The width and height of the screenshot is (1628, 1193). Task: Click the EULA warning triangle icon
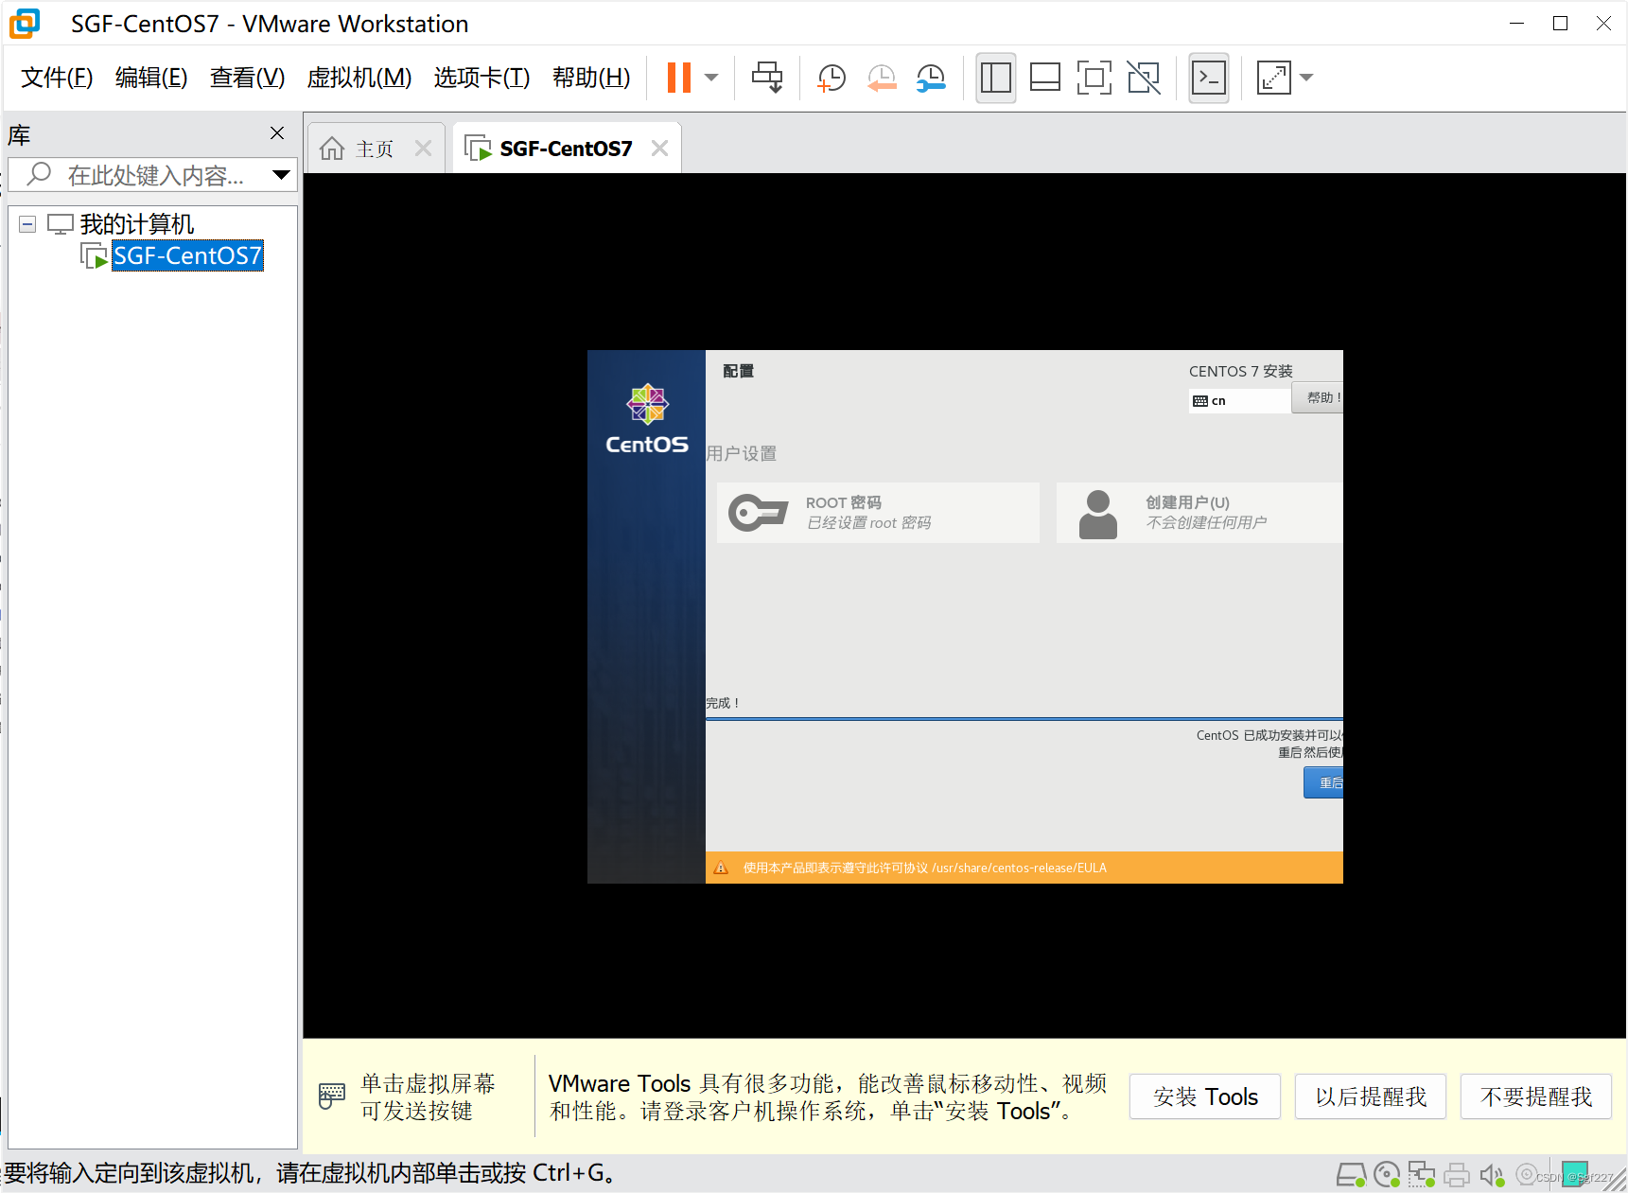(x=721, y=868)
